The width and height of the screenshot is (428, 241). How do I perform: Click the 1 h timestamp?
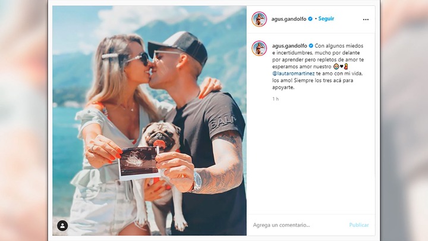(275, 99)
